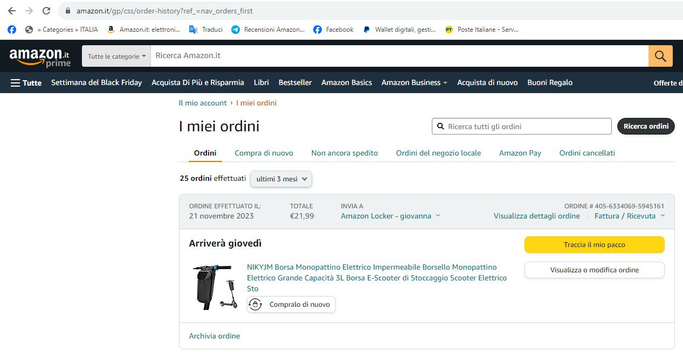The width and height of the screenshot is (683, 352).
Task: Click the padlock site info icon
Action: pos(67,11)
